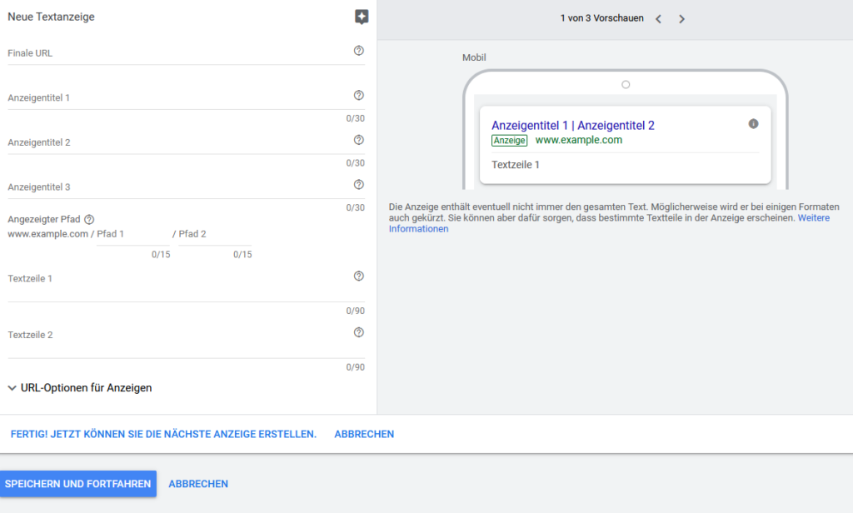Open help for Angezeigter Pfad
Image resolution: width=853 pixels, height=513 pixels.
pyautogui.click(x=89, y=220)
